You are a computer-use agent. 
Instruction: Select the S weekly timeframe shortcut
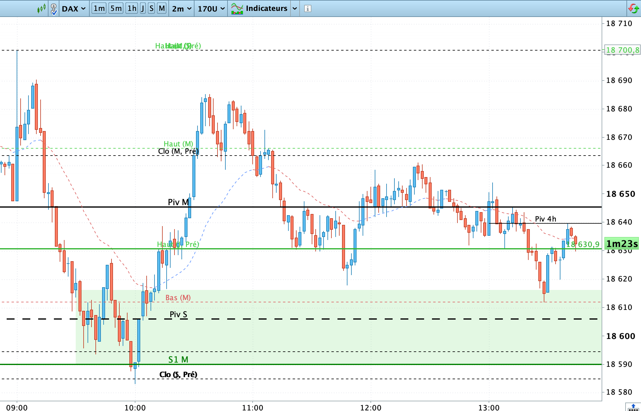tap(151, 8)
